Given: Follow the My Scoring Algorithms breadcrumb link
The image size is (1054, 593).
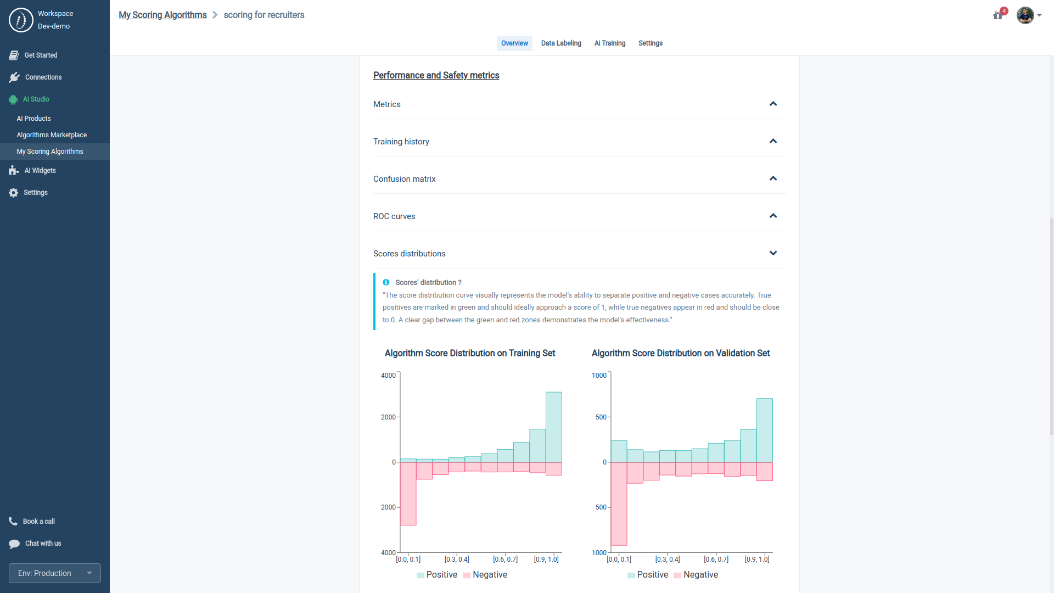Looking at the screenshot, I should pyautogui.click(x=162, y=15).
